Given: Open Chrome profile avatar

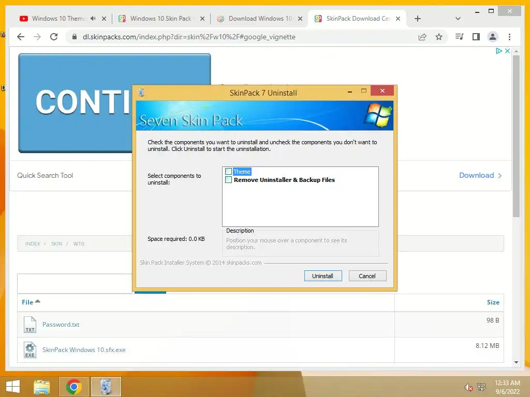Looking at the screenshot, I should tap(493, 37).
